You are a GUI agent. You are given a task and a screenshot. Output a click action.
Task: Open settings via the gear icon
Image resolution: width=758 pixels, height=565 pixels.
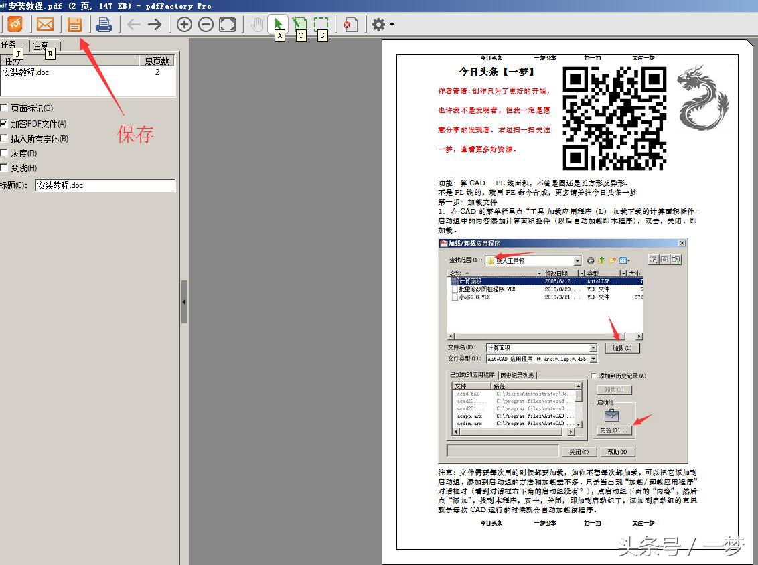point(378,24)
